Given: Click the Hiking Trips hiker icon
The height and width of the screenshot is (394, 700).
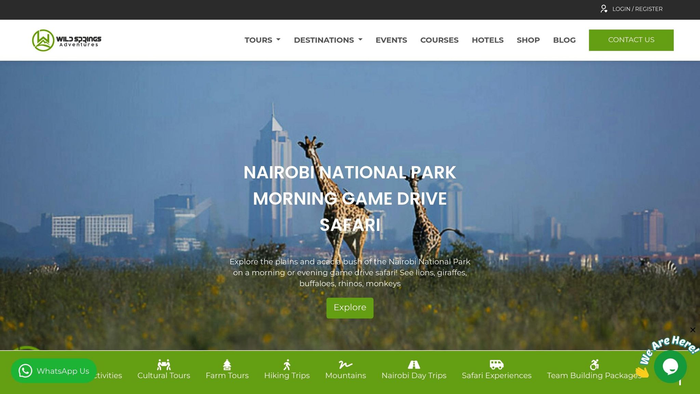Looking at the screenshot, I should pos(287,365).
